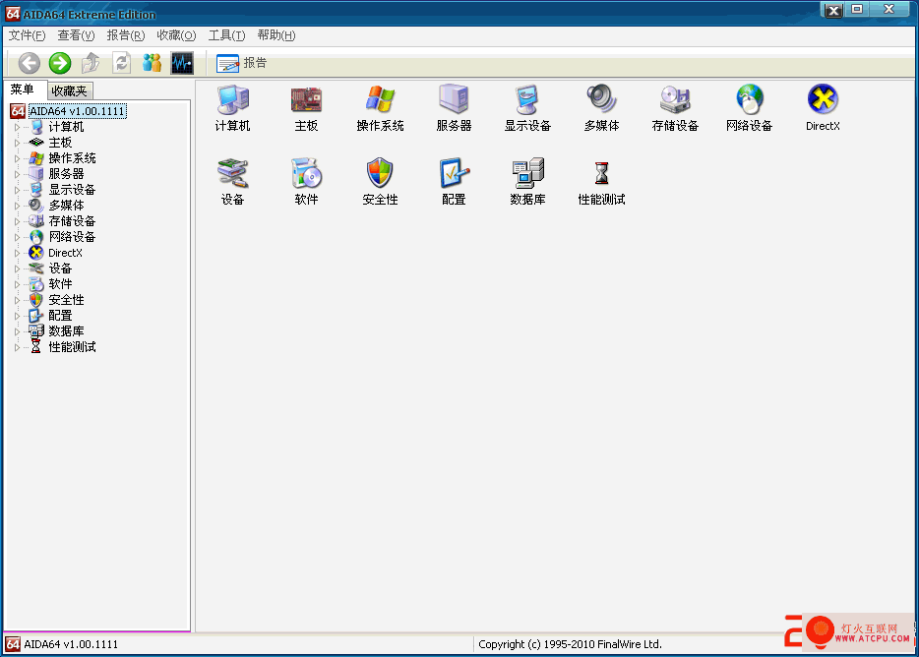Open the 计算机 icon in main pane
This screenshot has width=919, height=657.
click(232, 108)
